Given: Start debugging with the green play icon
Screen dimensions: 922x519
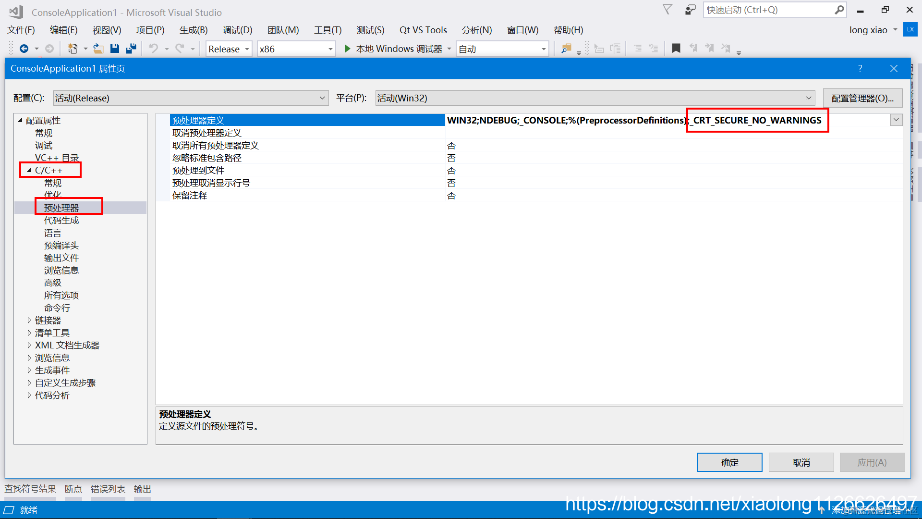Looking at the screenshot, I should [347, 49].
